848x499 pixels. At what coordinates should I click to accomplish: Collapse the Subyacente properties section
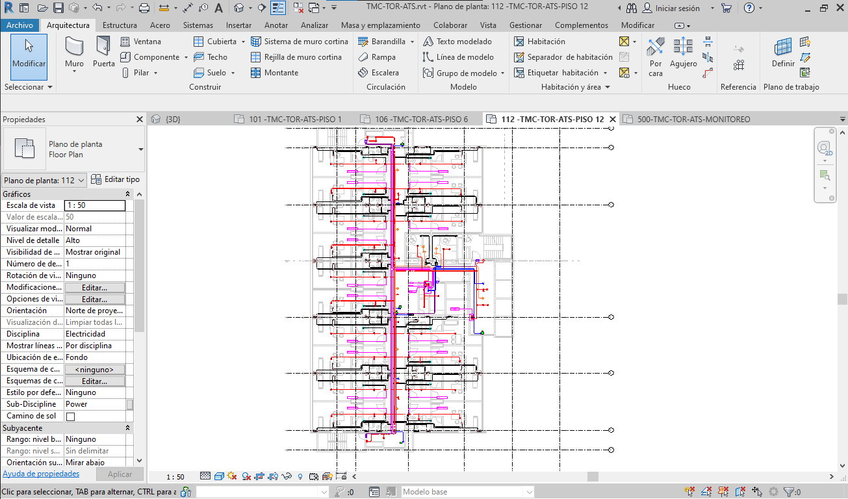(x=128, y=428)
